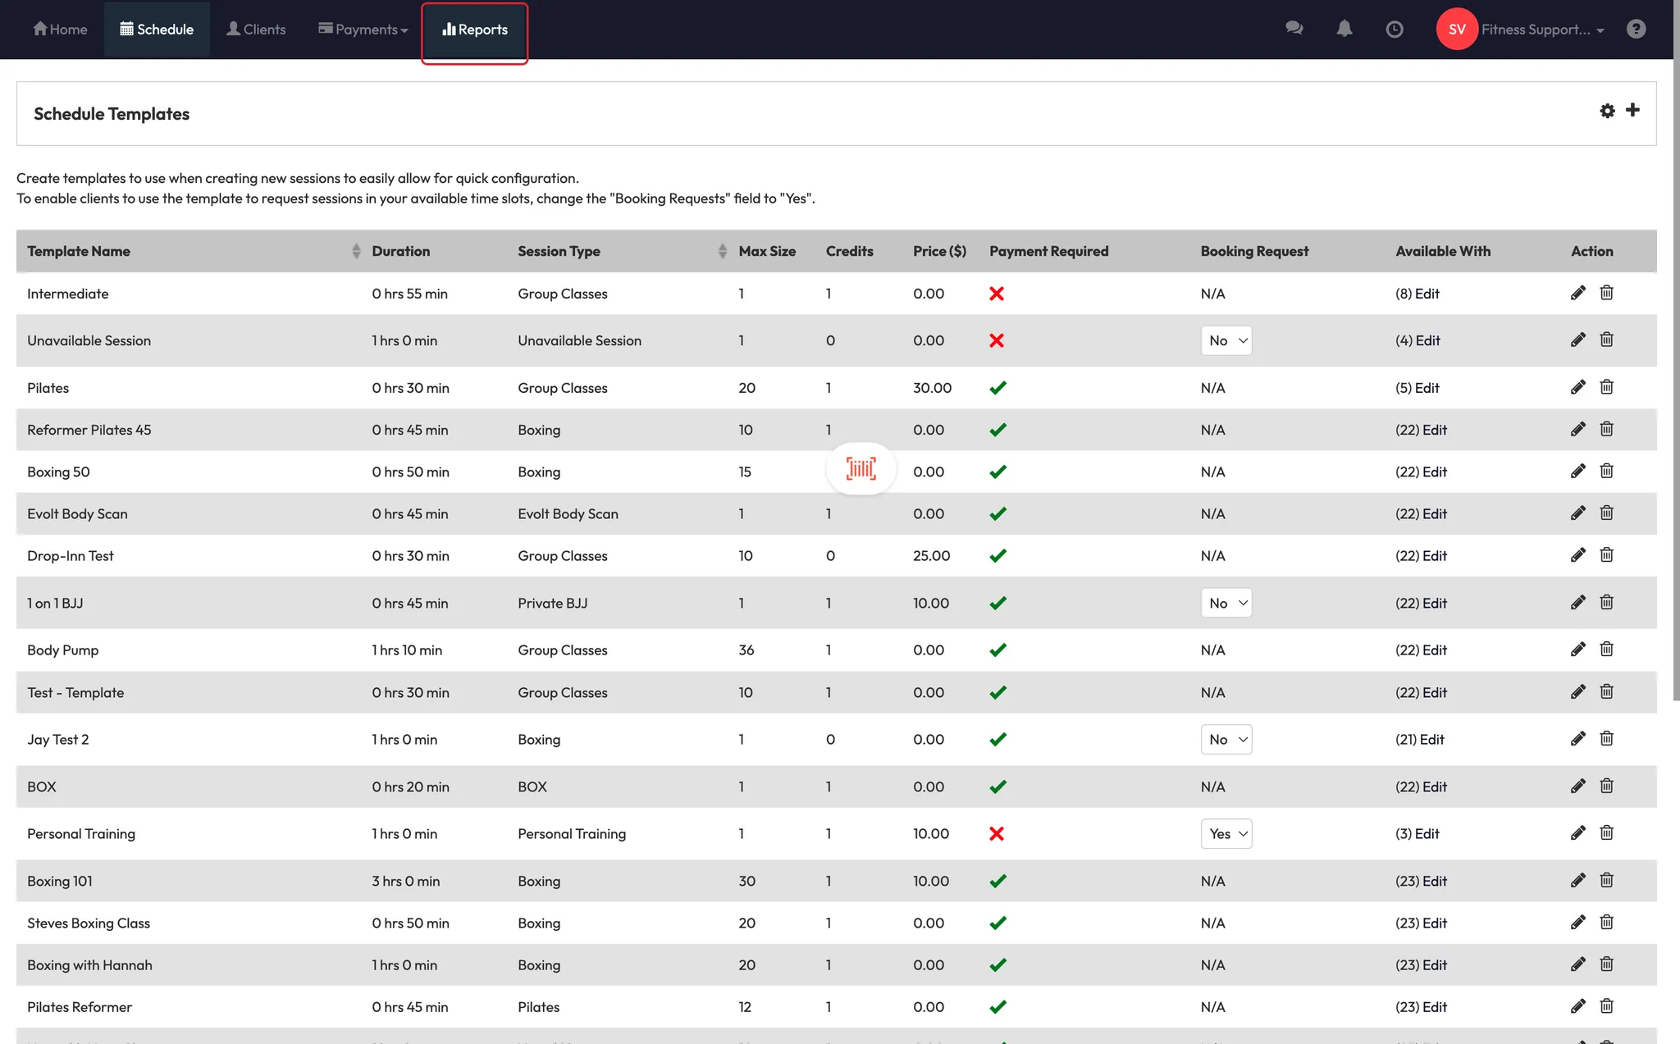
Task: Click the clock history icon
Action: [x=1394, y=30]
